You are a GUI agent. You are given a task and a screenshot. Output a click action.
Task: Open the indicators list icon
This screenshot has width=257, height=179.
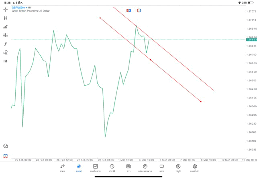click(x=5, y=27)
